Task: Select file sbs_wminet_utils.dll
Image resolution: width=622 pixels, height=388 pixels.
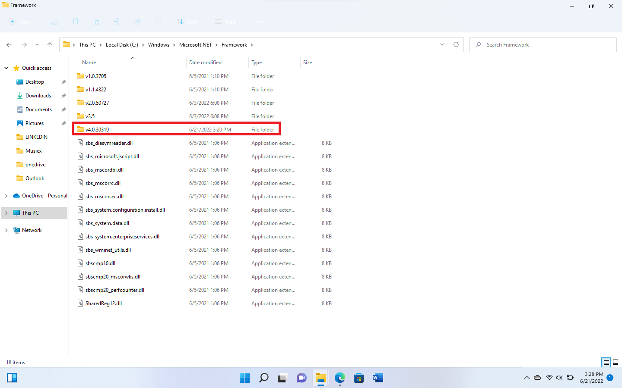Action: click(x=108, y=250)
